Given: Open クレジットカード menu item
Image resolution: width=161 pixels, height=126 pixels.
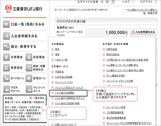Looking at the screenshot, I should tap(36, 89).
